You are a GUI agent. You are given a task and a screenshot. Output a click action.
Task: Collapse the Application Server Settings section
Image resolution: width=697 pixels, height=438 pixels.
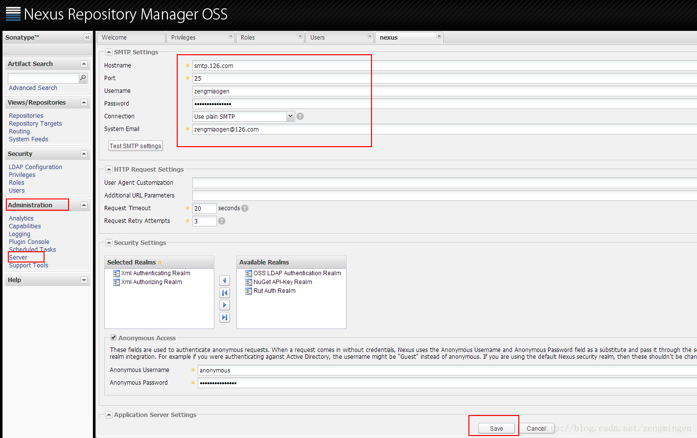[x=109, y=415]
